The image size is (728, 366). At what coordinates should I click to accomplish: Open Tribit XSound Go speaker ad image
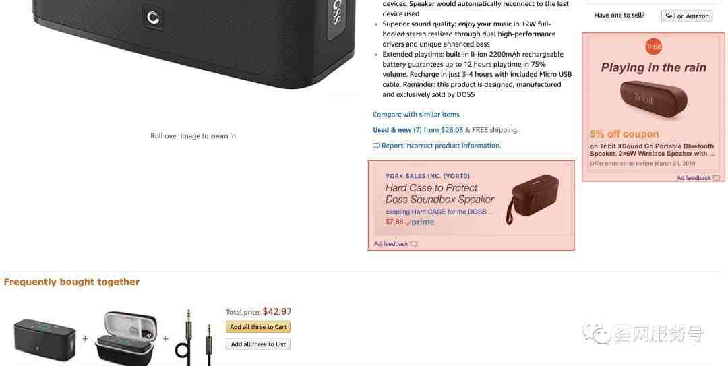click(654, 99)
